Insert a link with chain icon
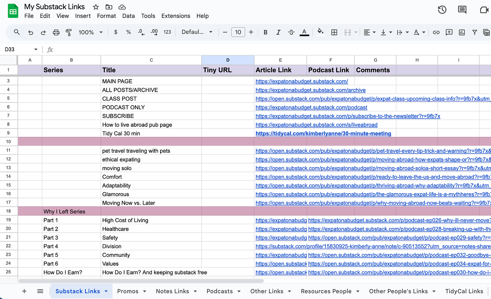Image resolution: width=491 pixels, height=299 pixels. 436,32
